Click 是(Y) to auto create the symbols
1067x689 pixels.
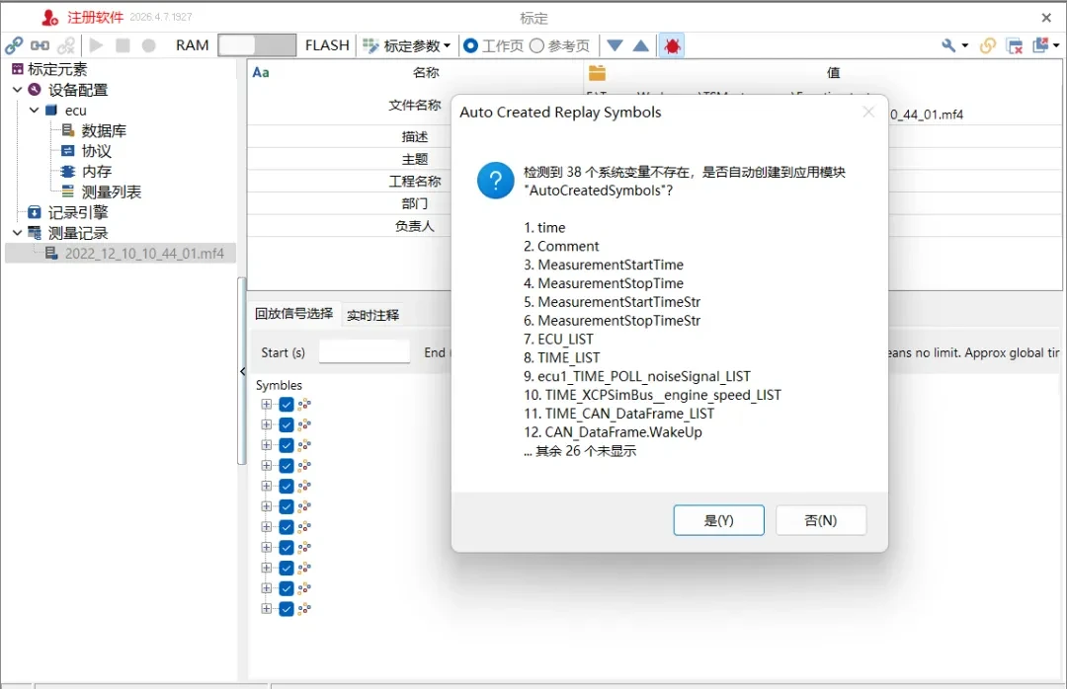click(718, 520)
